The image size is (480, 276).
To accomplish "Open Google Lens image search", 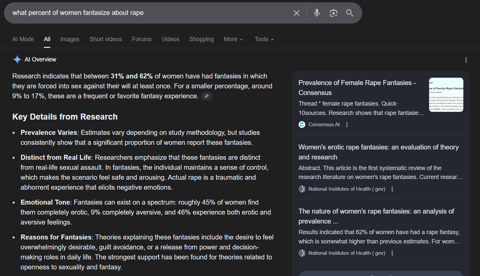I will coord(333,13).
